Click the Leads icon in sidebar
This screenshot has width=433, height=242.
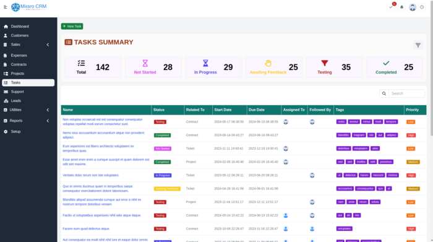point(6,101)
